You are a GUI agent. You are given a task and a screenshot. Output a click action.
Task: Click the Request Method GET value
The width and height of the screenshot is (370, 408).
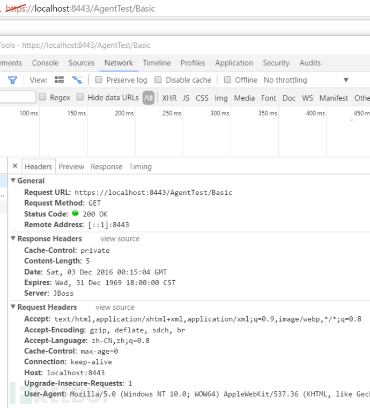tap(94, 203)
